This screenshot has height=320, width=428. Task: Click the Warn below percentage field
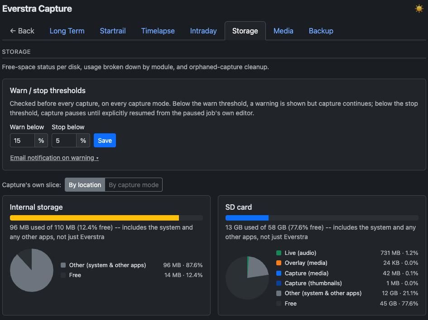[22, 141]
